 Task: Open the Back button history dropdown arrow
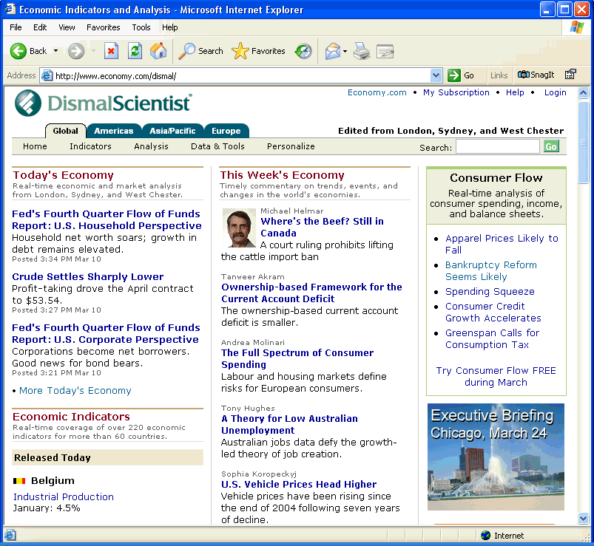tap(54, 51)
